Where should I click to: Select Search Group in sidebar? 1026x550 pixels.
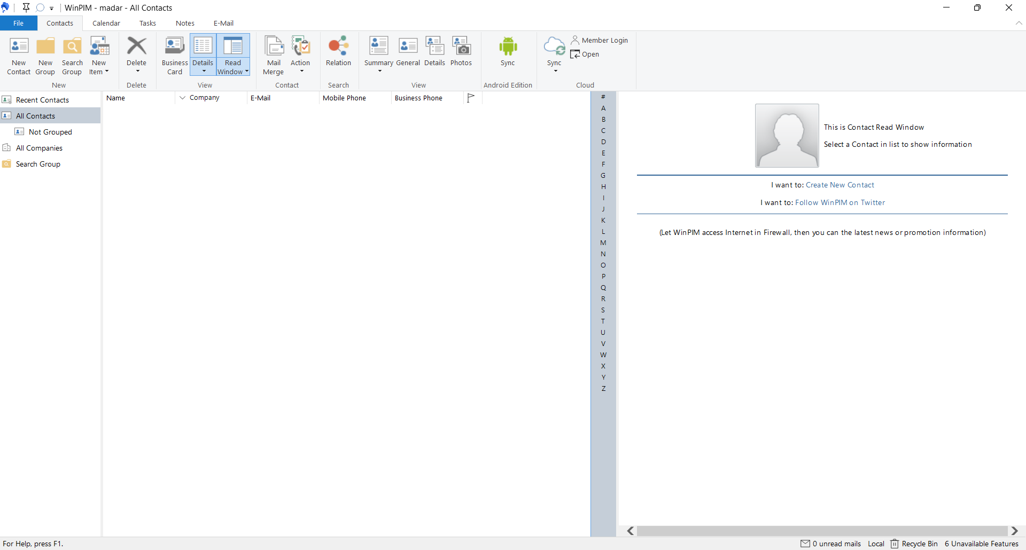point(50,164)
